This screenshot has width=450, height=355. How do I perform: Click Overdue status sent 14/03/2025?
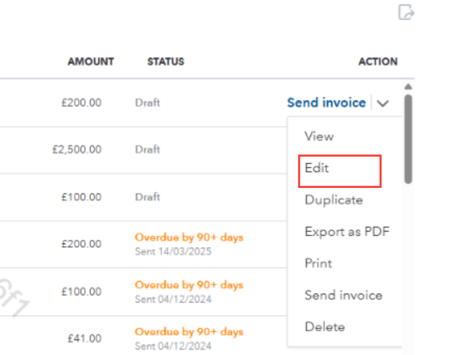[x=189, y=238]
